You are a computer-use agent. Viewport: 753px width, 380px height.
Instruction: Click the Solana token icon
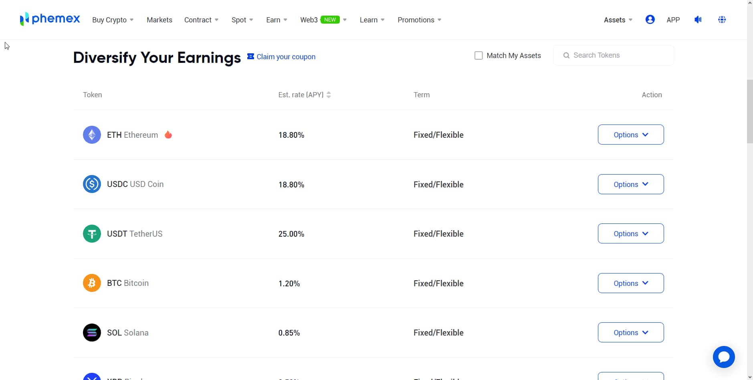[x=92, y=333]
